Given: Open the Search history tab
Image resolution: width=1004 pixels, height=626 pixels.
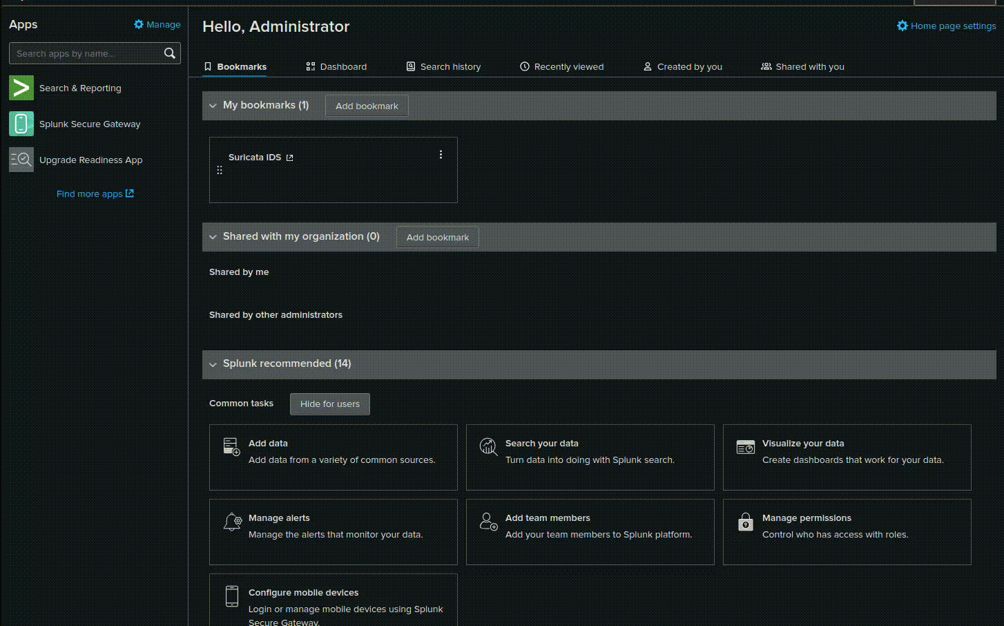Looking at the screenshot, I should coord(443,66).
